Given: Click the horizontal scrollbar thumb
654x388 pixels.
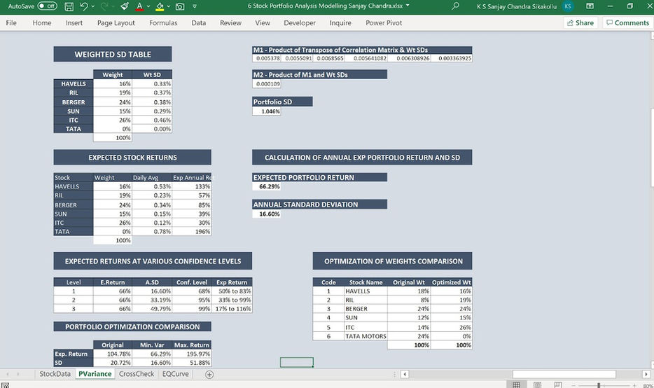Looking at the screenshot, I should click(564, 374).
